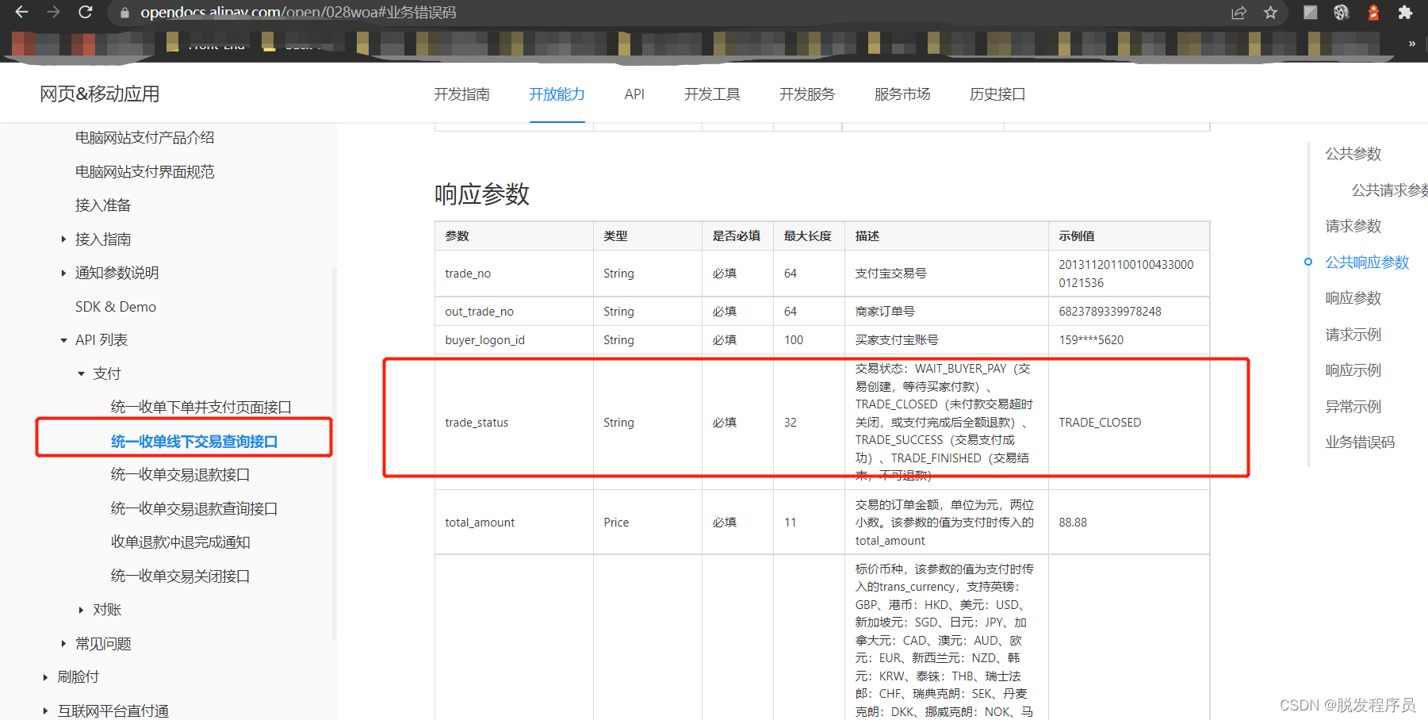Open 统一收单交易关闭接口
The width and height of the screenshot is (1428, 720).
(x=180, y=576)
